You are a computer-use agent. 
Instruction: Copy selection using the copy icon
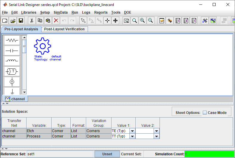click(40, 21)
